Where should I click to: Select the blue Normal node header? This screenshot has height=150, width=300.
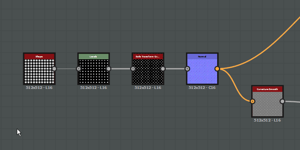tap(202, 57)
